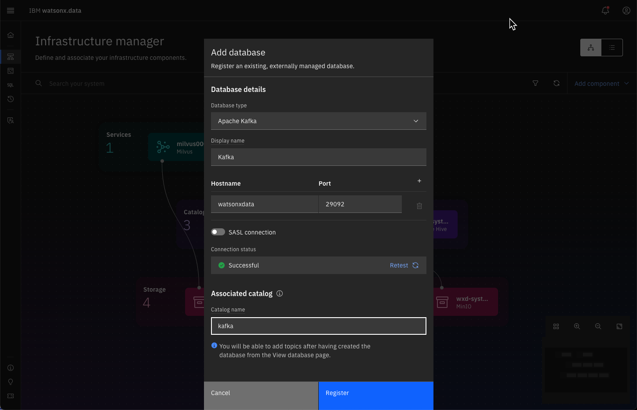
Task: Click the bottom ticket icon in sidebar
Action: [11, 396]
